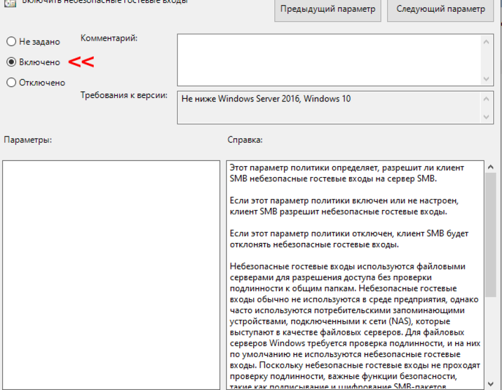Viewport: 502px width, 390px height.
Task: Click the 'Параметры:' label
Action: coord(28,140)
